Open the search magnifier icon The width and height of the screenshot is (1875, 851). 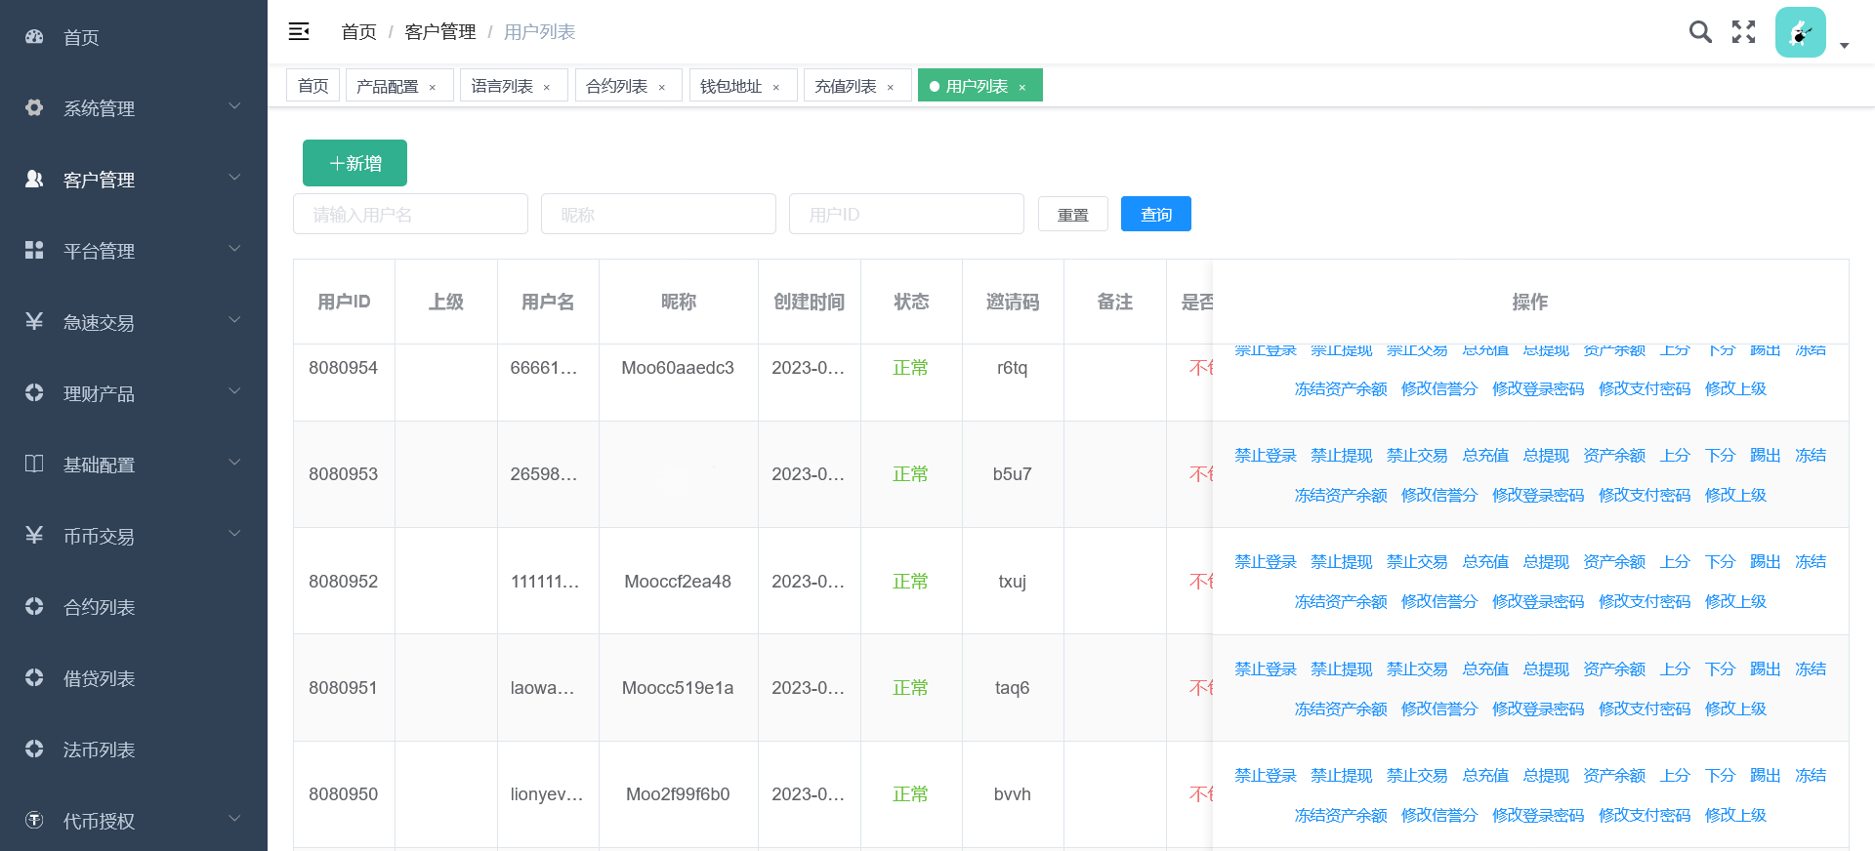tap(1700, 32)
